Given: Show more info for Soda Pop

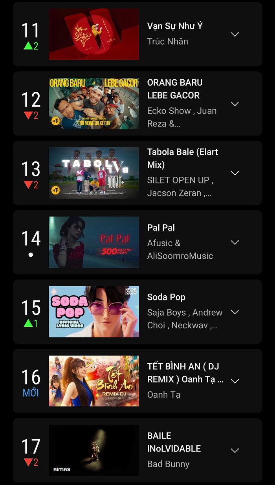Looking at the screenshot, I should (x=235, y=312).
